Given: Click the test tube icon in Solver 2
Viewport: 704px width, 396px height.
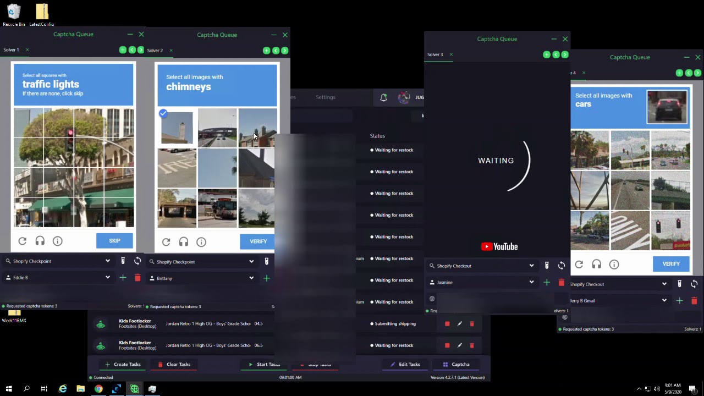Looking at the screenshot, I should [267, 261].
